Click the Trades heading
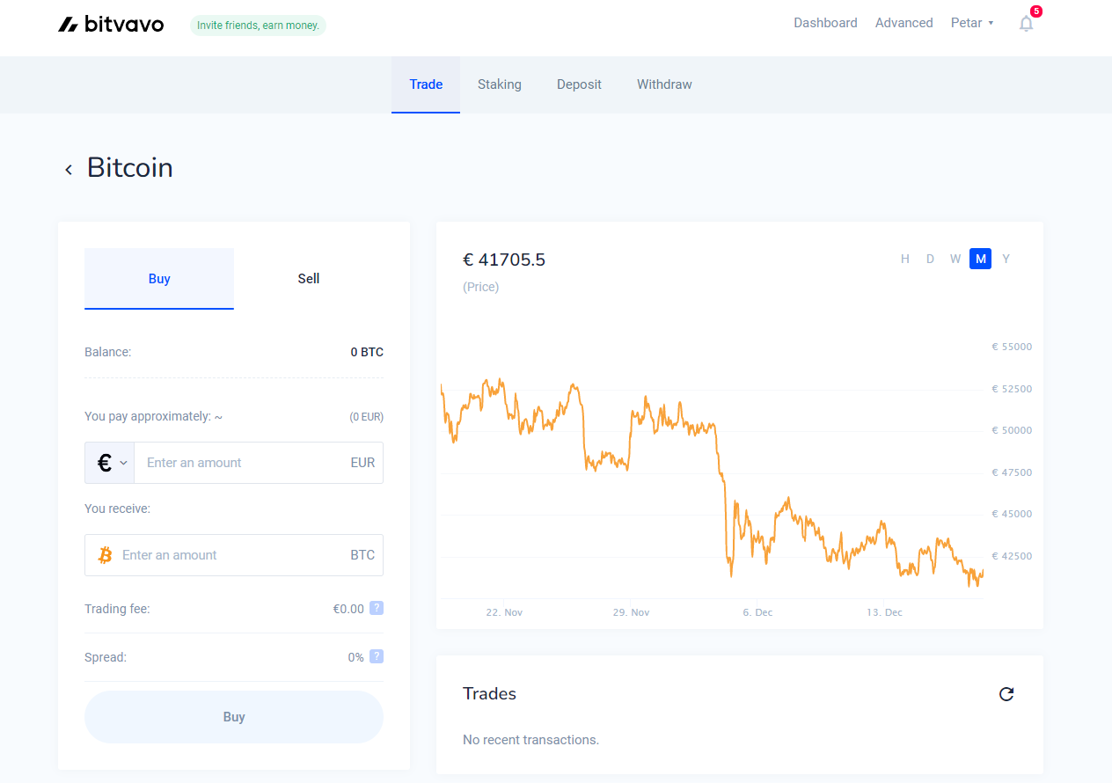Image resolution: width=1112 pixels, height=783 pixels. click(489, 694)
